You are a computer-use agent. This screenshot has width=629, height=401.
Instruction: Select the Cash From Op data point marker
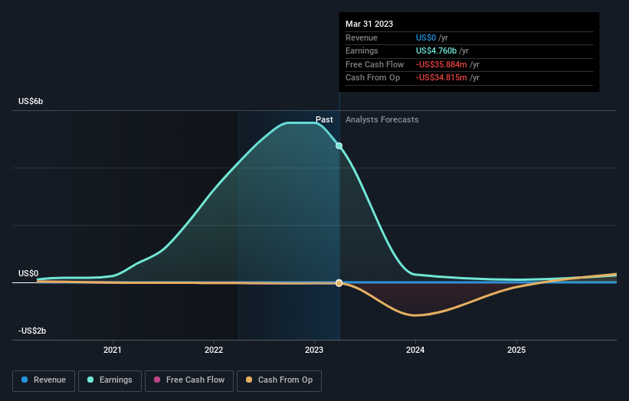click(339, 283)
